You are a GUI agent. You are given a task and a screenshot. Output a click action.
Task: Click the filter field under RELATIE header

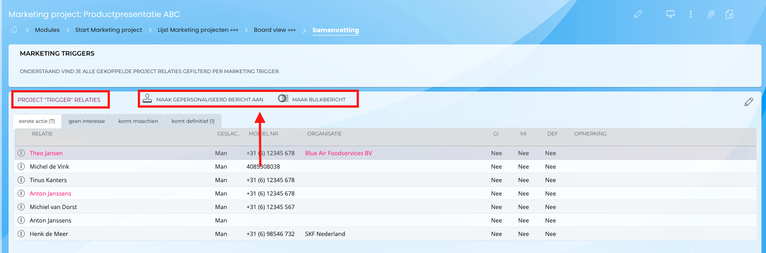click(54, 141)
